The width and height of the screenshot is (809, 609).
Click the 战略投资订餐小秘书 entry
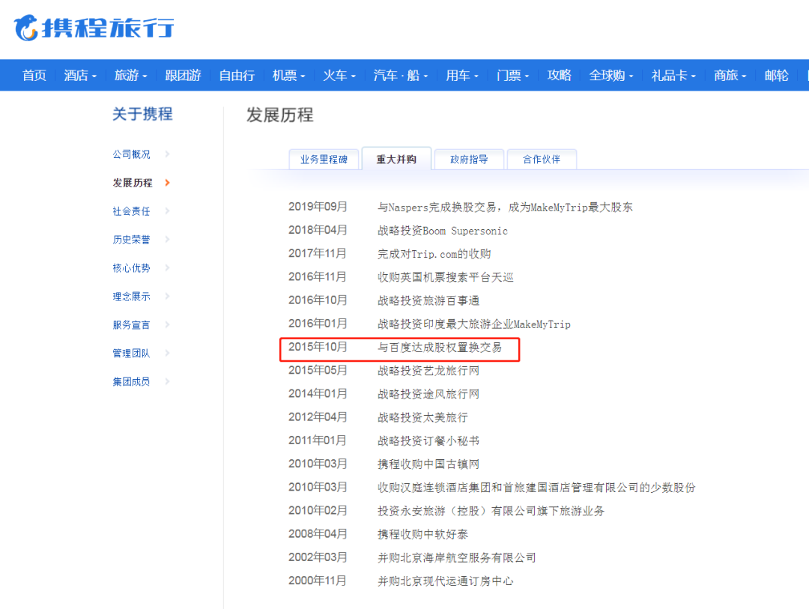pyautogui.click(x=428, y=440)
